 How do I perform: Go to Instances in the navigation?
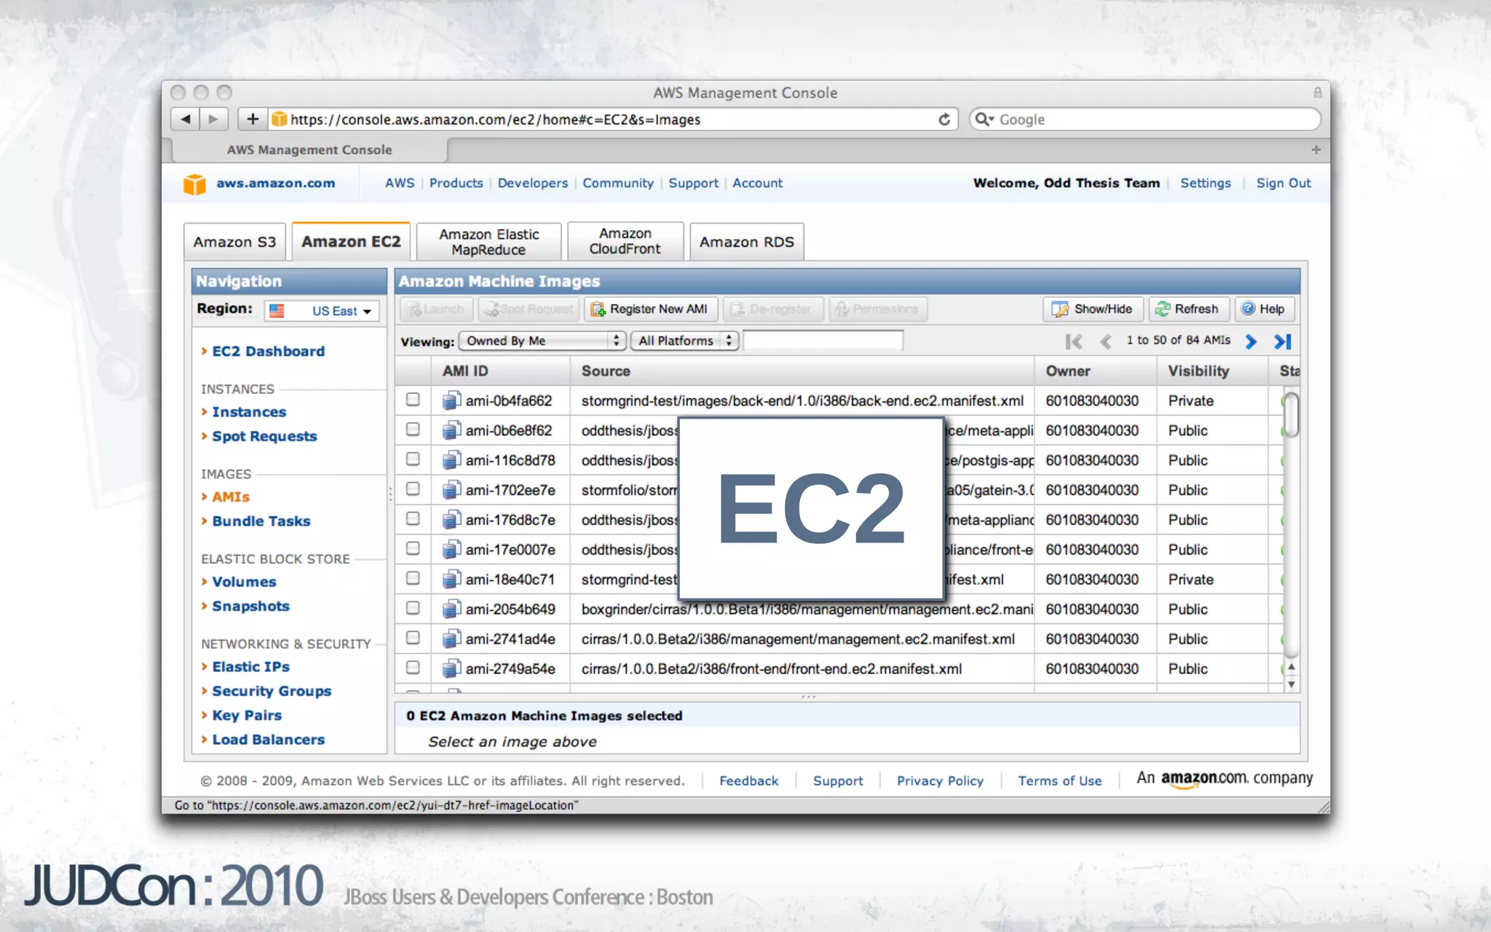[x=249, y=412]
